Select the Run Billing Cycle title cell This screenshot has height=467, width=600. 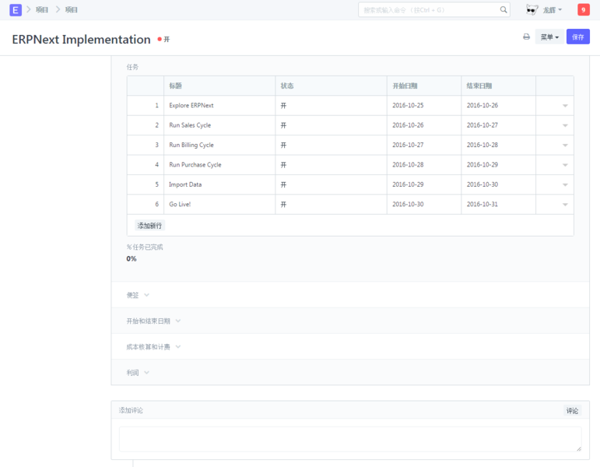pos(219,145)
